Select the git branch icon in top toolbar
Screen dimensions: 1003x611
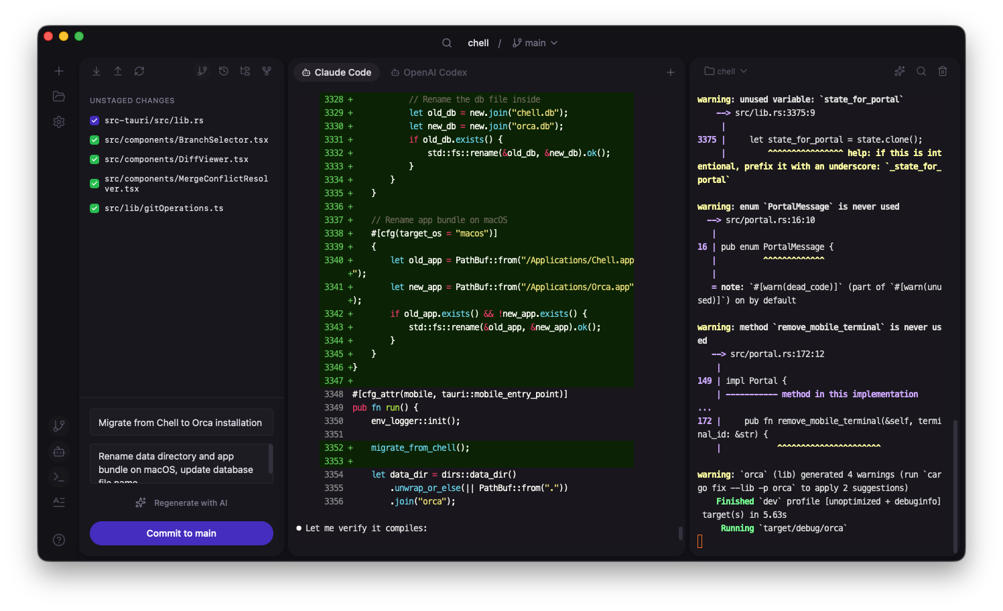coord(202,71)
